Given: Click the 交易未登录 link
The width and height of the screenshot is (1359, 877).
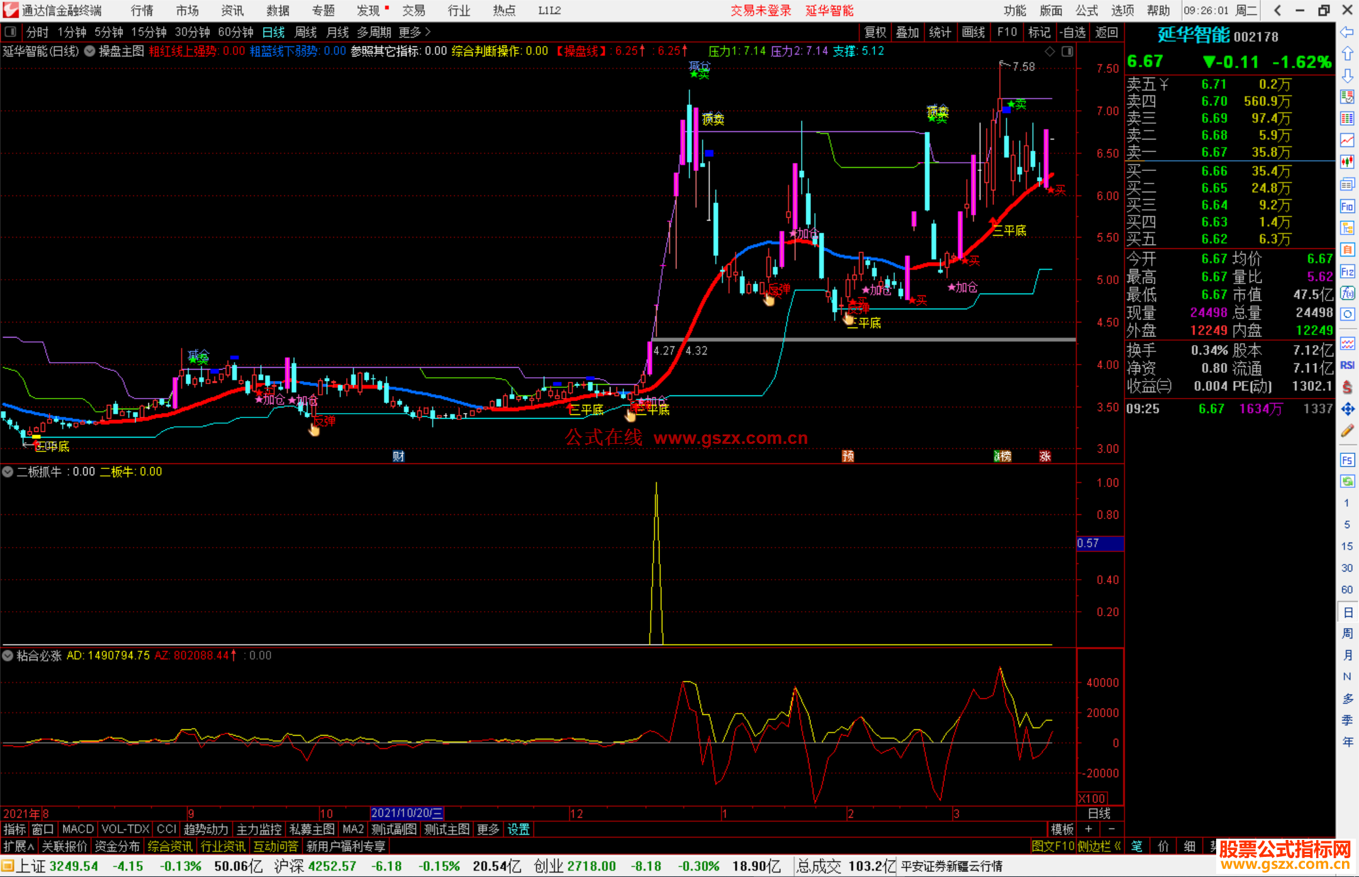Looking at the screenshot, I should click(x=761, y=11).
